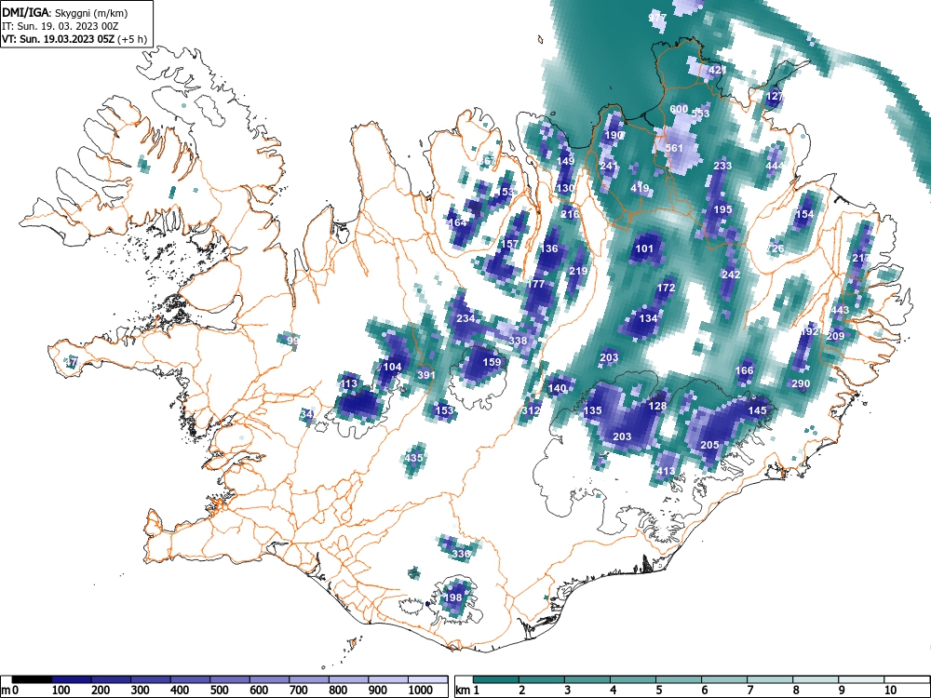Click the lightest swatch between 9 and 10 km
Screen dimensions: 931x698
(861, 680)
